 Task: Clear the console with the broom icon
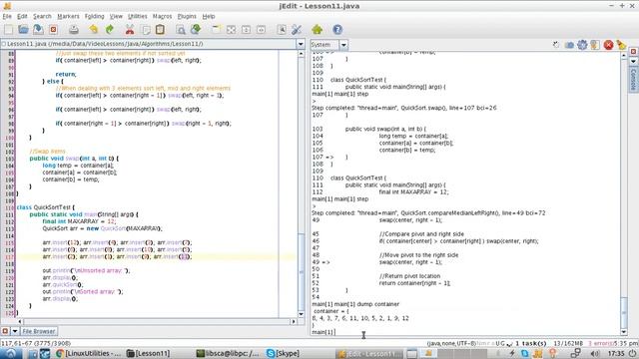pos(621,45)
